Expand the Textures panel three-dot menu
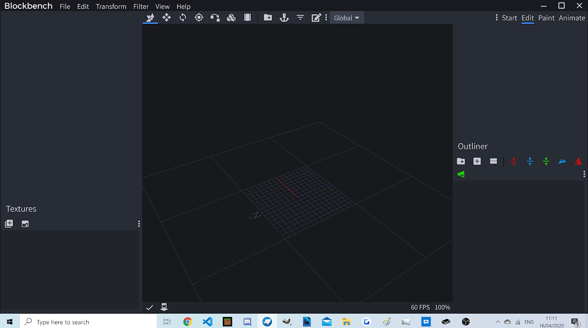Viewport: 588px width, 328px height. [x=139, y=224]
